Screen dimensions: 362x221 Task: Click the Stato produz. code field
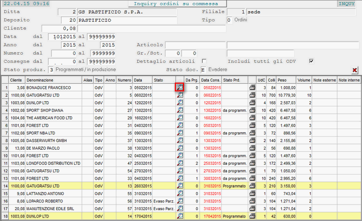[x=51, y=70]
